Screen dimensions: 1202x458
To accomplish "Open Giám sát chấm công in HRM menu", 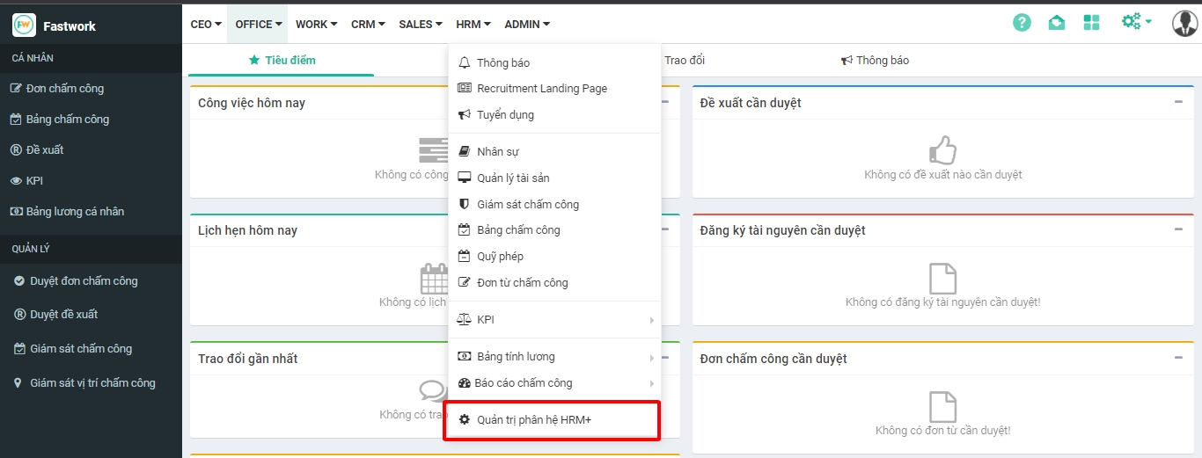I will pos(527,204).
